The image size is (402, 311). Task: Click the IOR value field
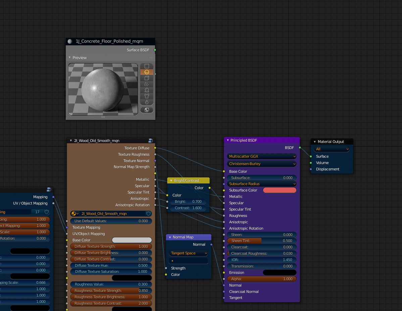coord(261,260)
